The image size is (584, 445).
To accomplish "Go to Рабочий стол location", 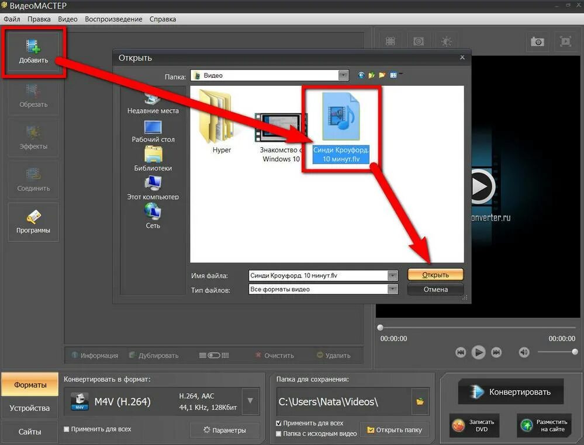I will tap(153, 132).
